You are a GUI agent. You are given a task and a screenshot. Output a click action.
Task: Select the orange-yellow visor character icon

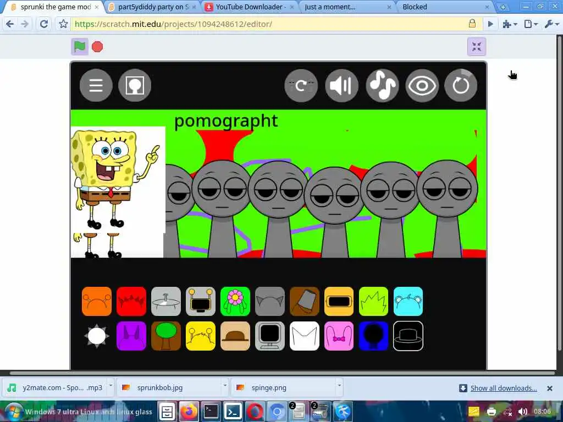(339, 302)
